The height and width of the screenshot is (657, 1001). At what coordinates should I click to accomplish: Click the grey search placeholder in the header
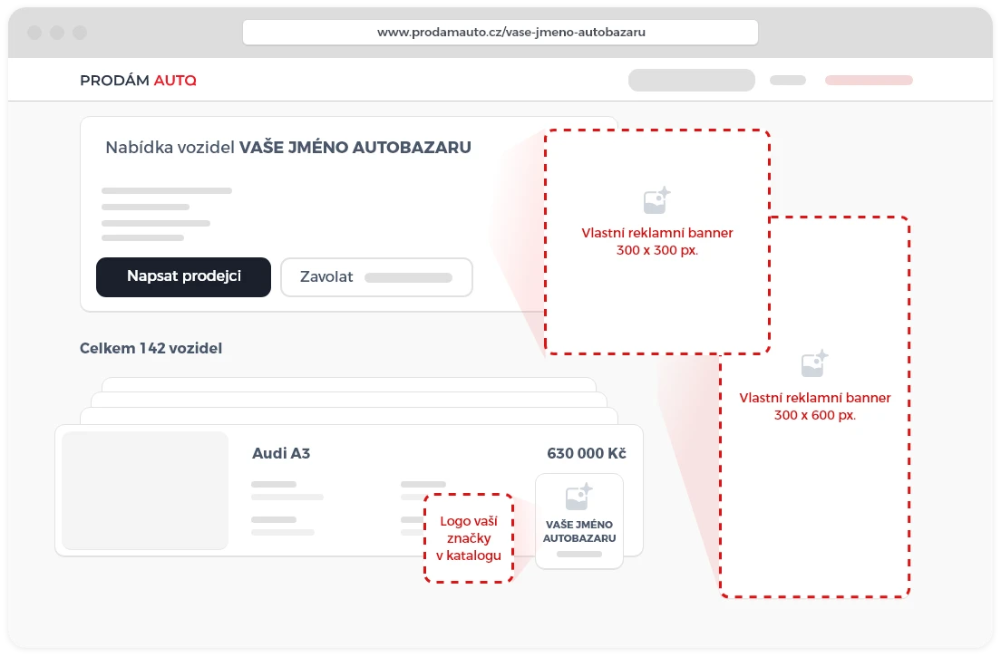pyautogui.click(x=692, y=81)
